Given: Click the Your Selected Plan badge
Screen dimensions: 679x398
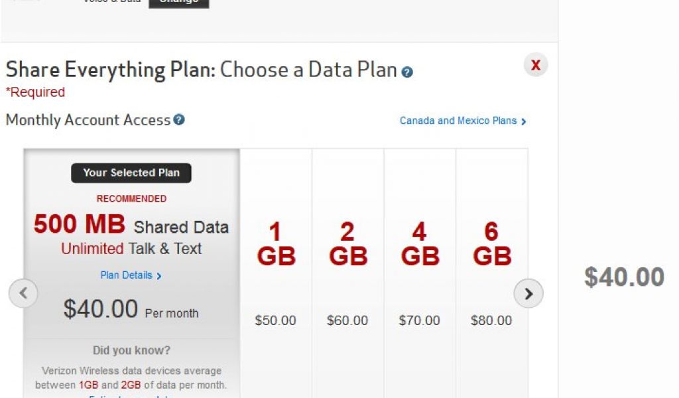Looking at the screenshot, I should point(131,173).
